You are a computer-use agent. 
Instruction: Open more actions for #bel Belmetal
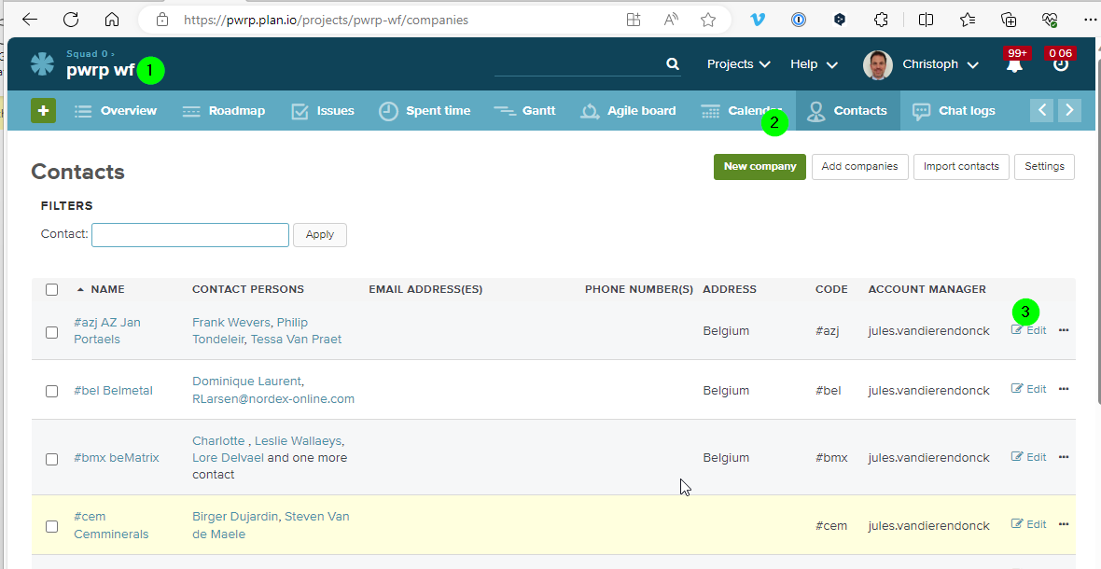(x=1064, y=389)
